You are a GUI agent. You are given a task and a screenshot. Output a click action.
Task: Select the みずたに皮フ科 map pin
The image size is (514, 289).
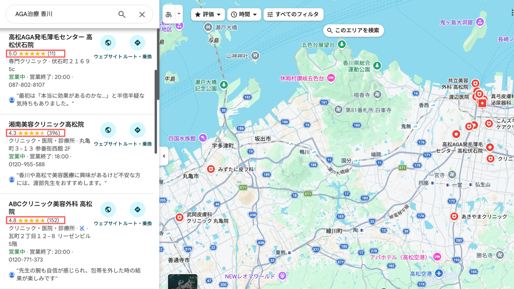click(211, 169)
